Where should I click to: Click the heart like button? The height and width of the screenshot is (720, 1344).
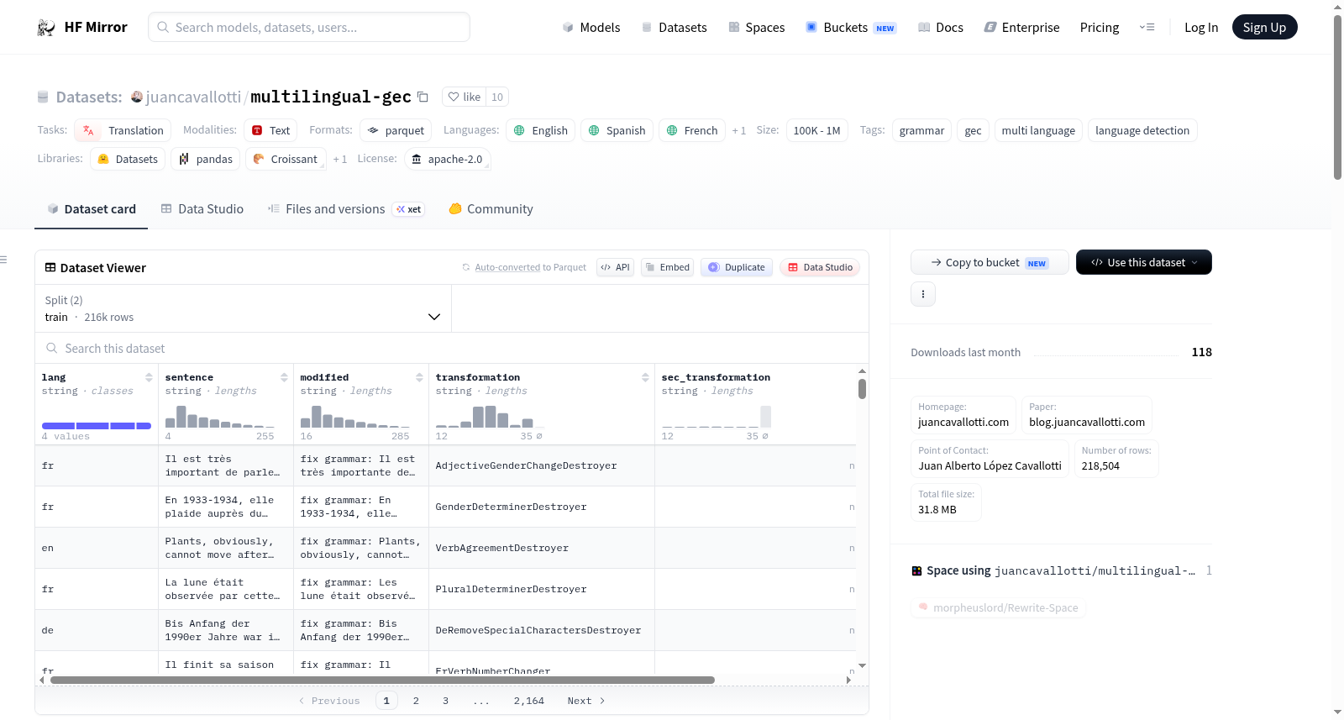click(x=464, y=97)
